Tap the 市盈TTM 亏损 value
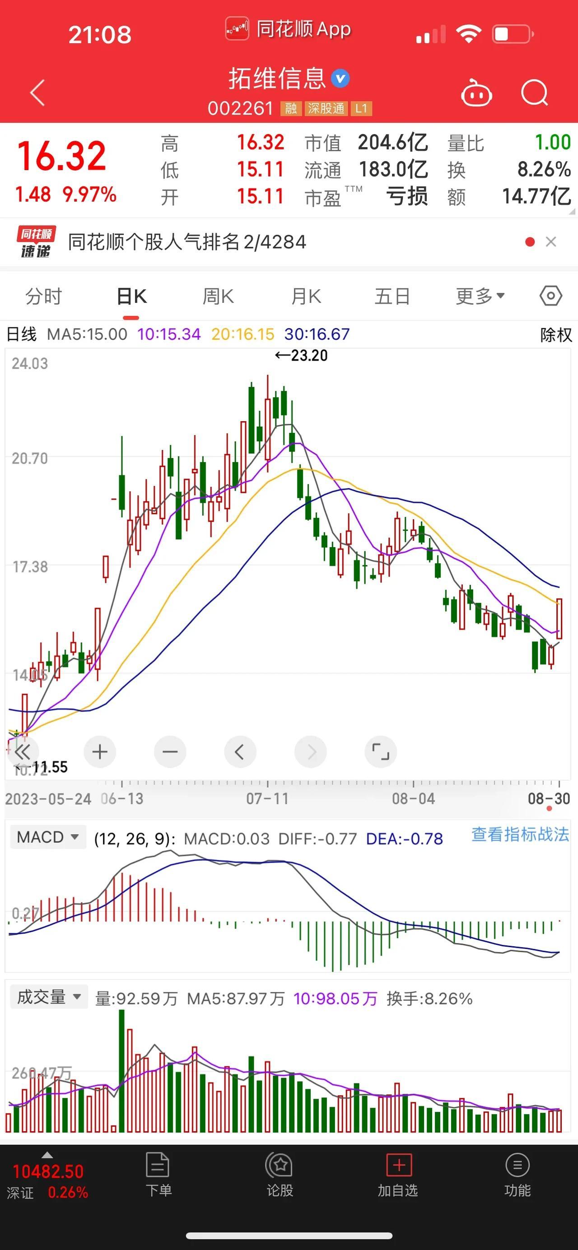Viewport: 578px width, 1250px height. 407,196
